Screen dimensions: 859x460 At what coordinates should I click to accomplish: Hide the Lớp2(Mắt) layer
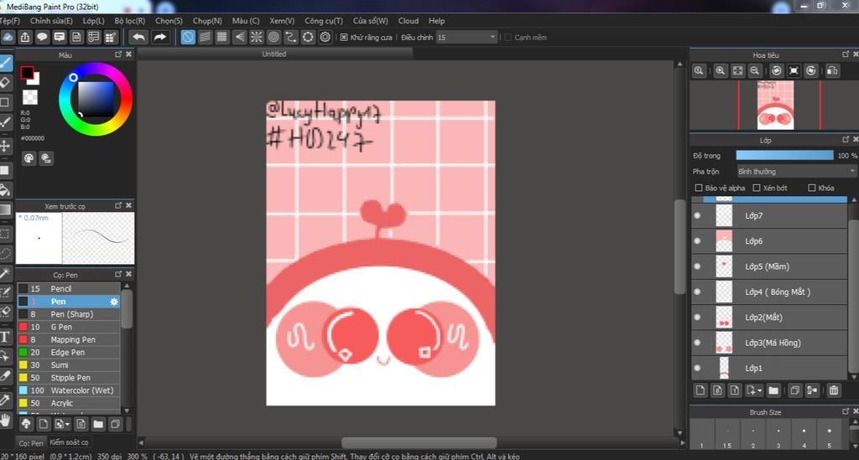point(697,318)
